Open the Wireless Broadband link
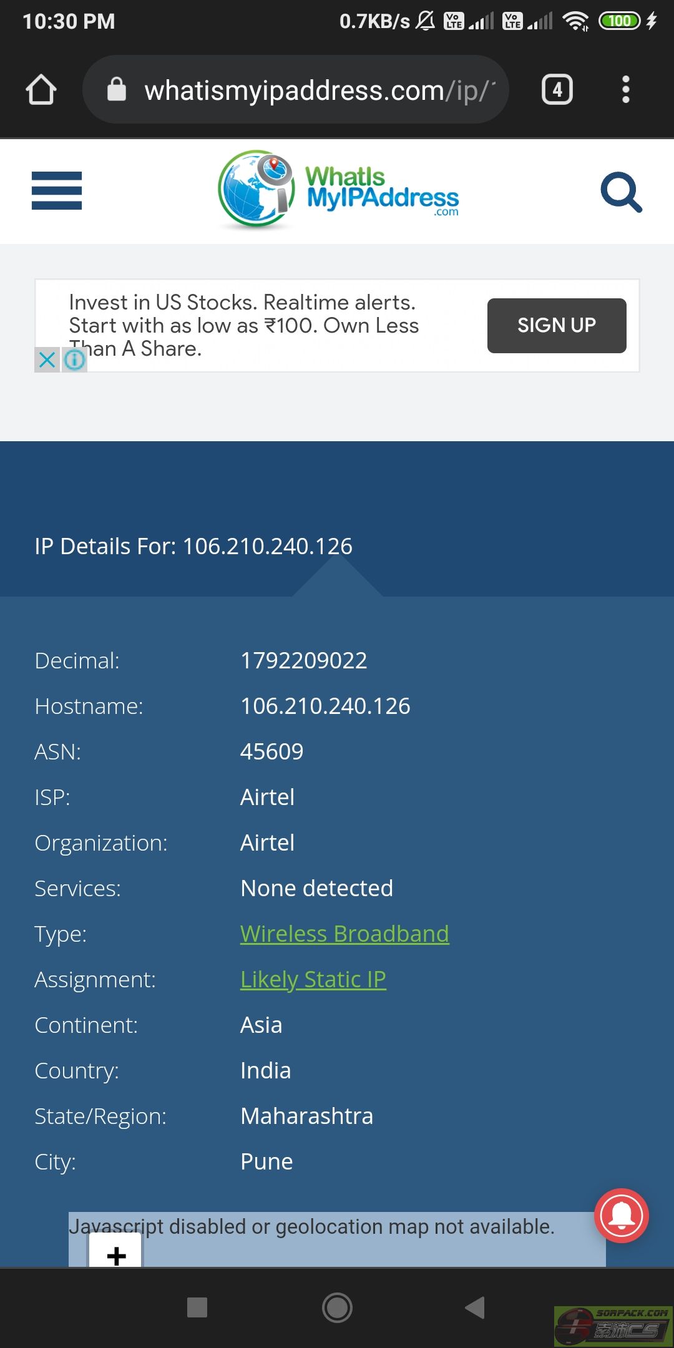 click(344, 934)
